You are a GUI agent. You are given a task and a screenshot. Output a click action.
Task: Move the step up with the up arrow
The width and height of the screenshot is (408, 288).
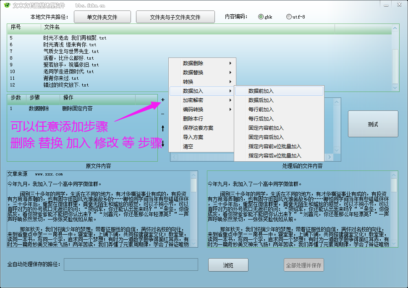pos(162,128)
